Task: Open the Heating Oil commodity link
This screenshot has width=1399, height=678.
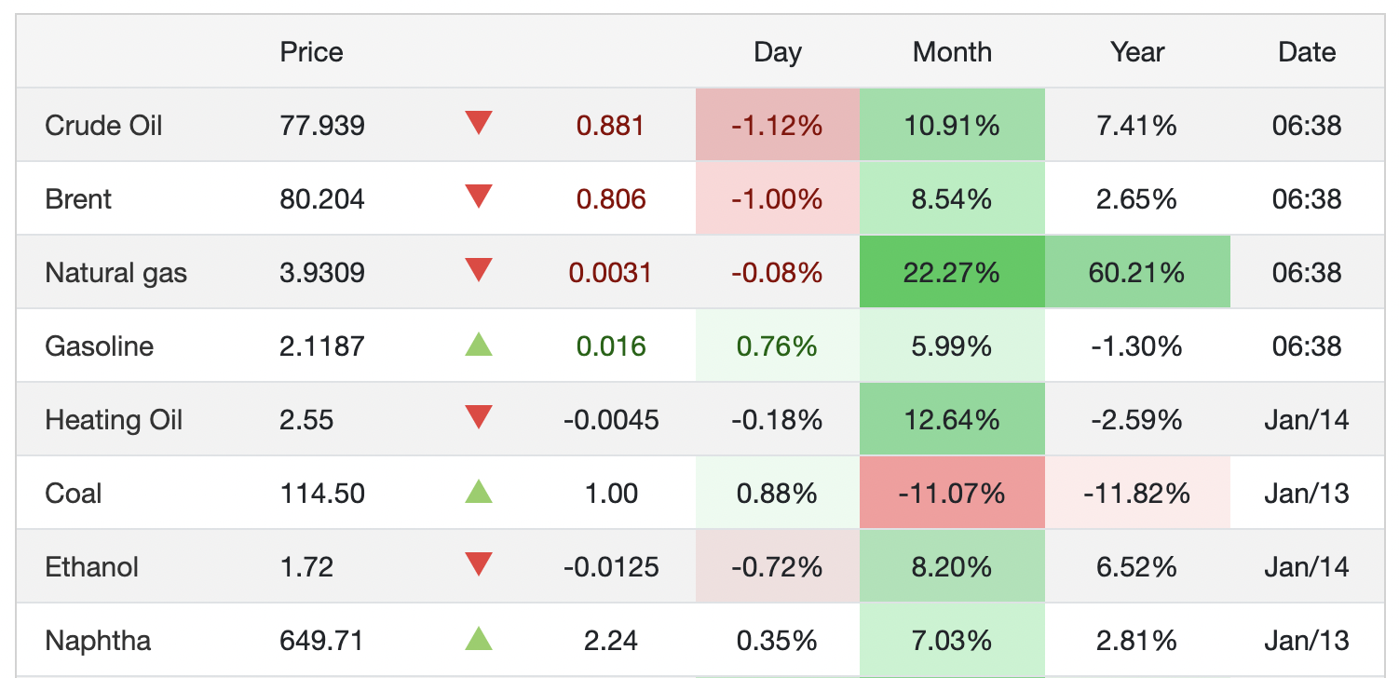Action: tap(114, 420)
